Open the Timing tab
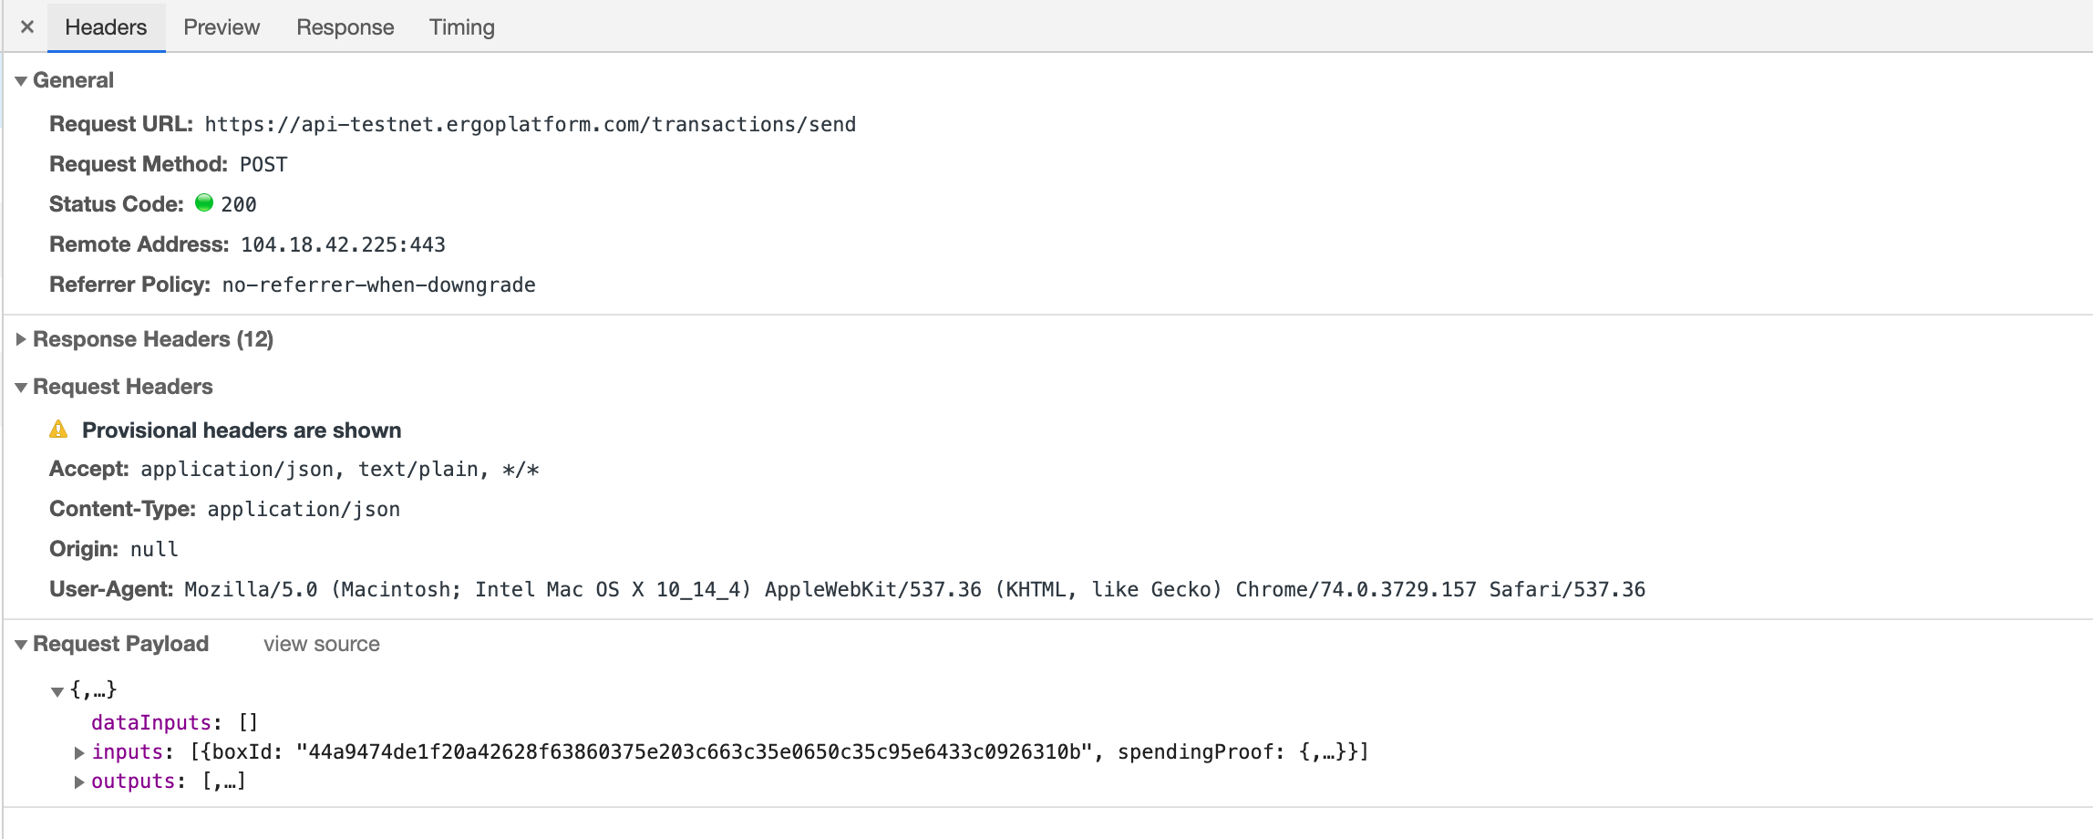 point(460,26)
